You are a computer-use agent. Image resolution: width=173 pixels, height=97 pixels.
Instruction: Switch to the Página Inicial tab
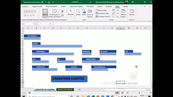coord(37,6)
